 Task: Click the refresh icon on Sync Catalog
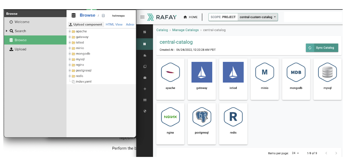click(x=310, y=48)
